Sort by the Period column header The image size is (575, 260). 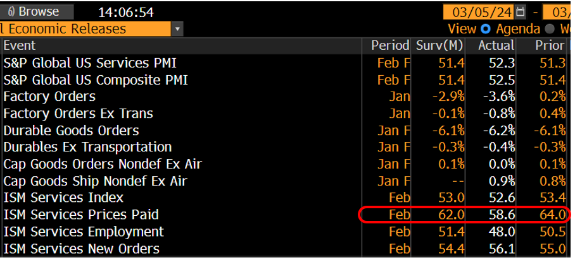point(390,45)
